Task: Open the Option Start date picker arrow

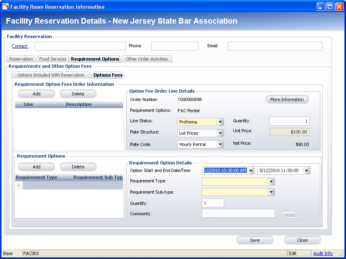Action: pos(251,170)
